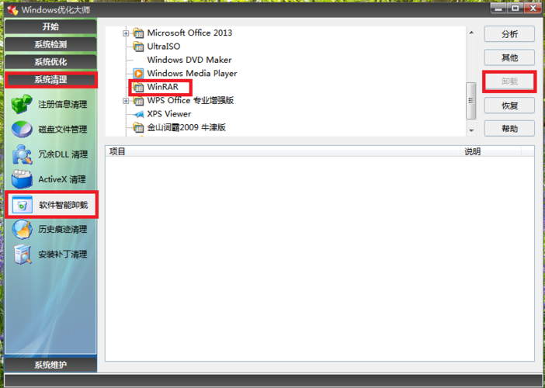Select the XPS Viewer entry
The width and height of the screenshot is (545, 388).
coord(169,114)
